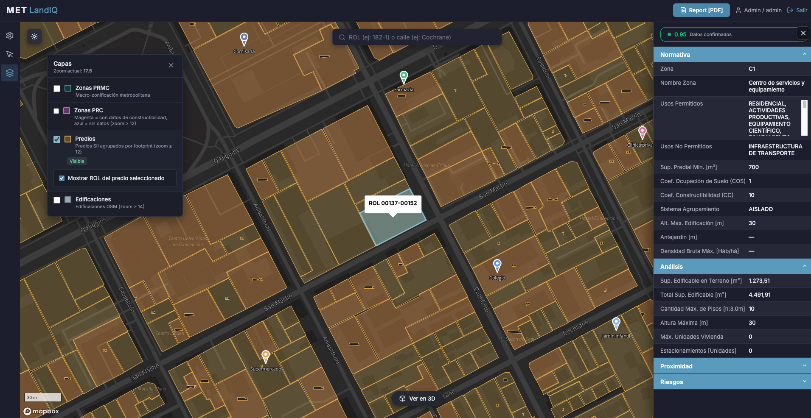Click the Usos Permitidos scrollbar
This screenshot has height=418, width=811.
[x=804, y=117]
